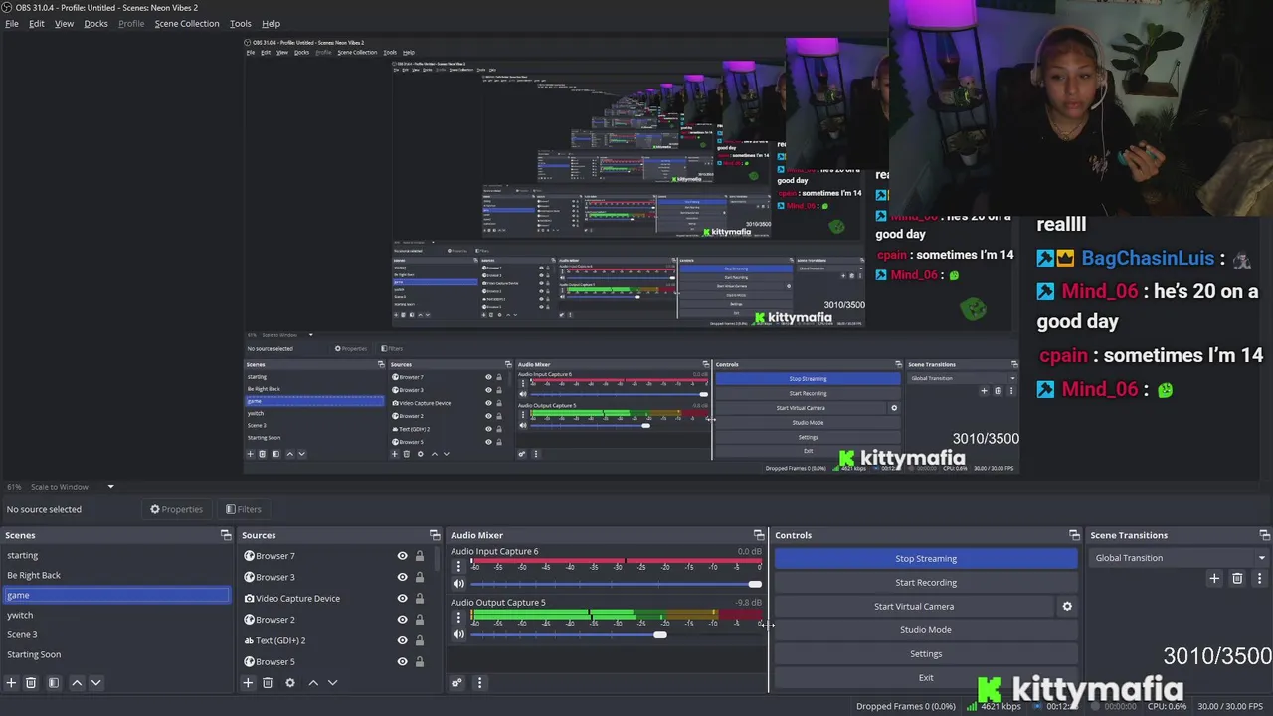
Task: Open Settings from Controls panel
Action: point(926,654)
